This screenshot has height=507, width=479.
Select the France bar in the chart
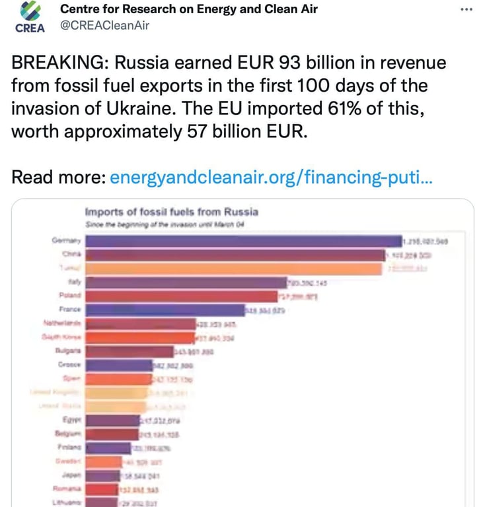[164, 310]
